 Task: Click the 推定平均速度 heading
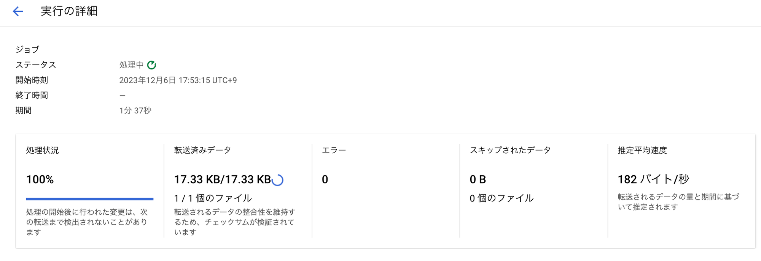point(642,150)
